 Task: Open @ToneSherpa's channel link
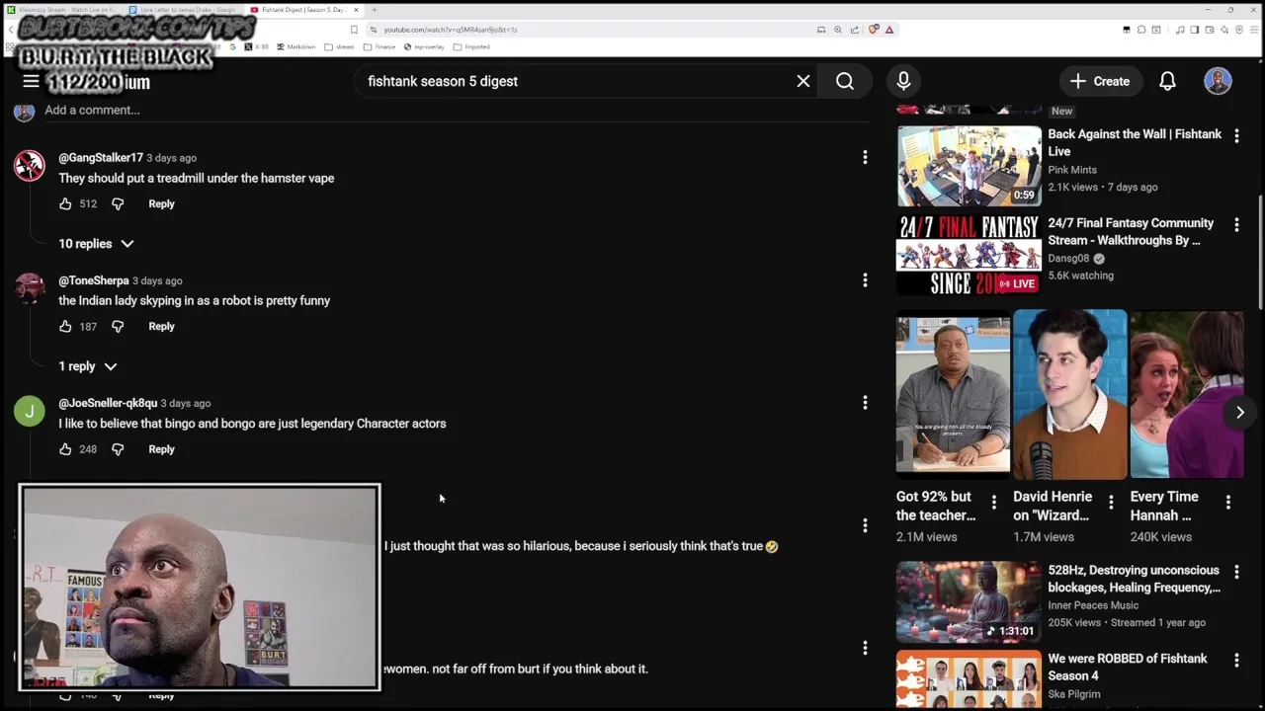point(94,280)
